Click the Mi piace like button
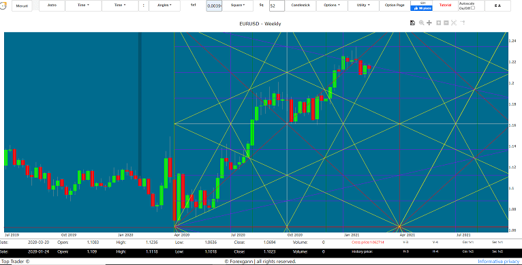Viewport: 522px width, 265px height. [421, 8]
